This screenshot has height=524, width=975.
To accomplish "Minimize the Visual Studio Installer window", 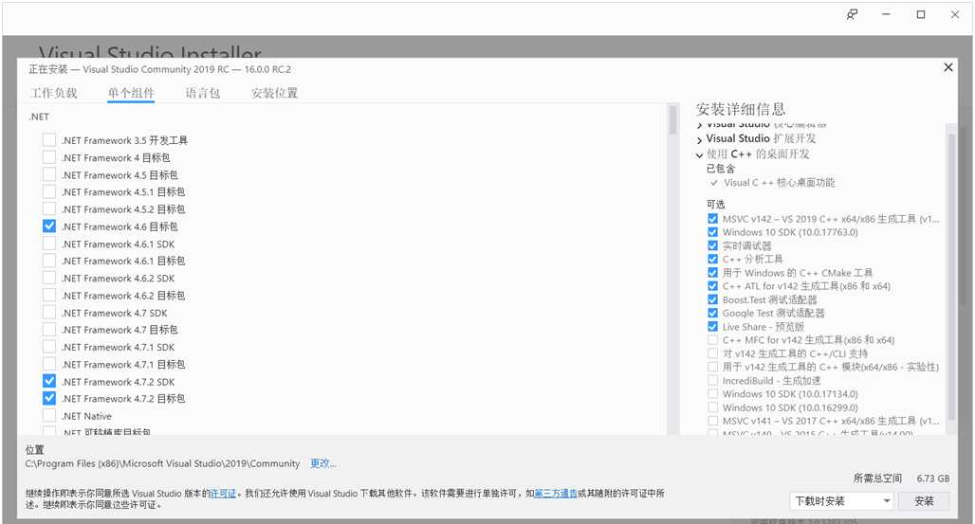I will (886, 14).
